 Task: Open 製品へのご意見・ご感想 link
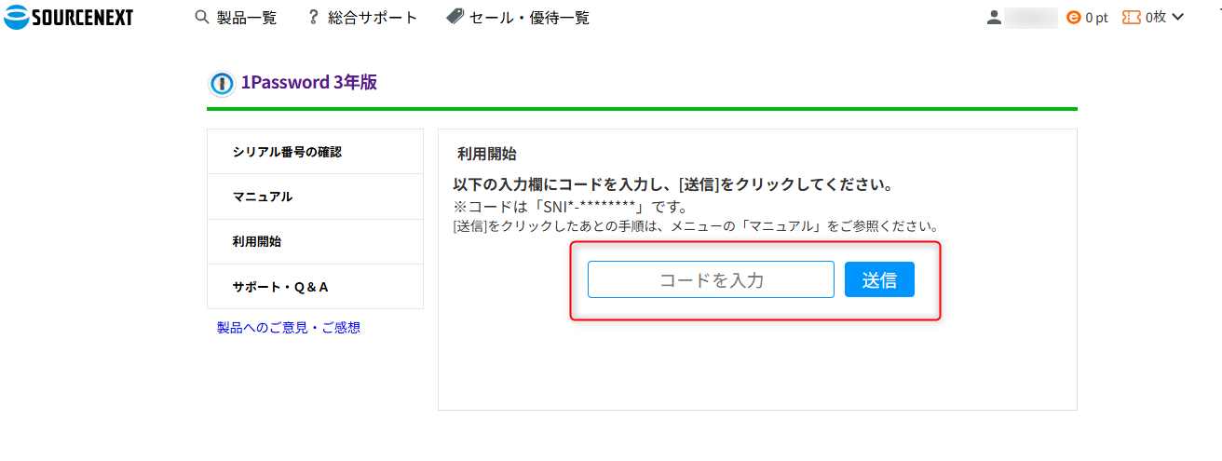coord(289,328)
